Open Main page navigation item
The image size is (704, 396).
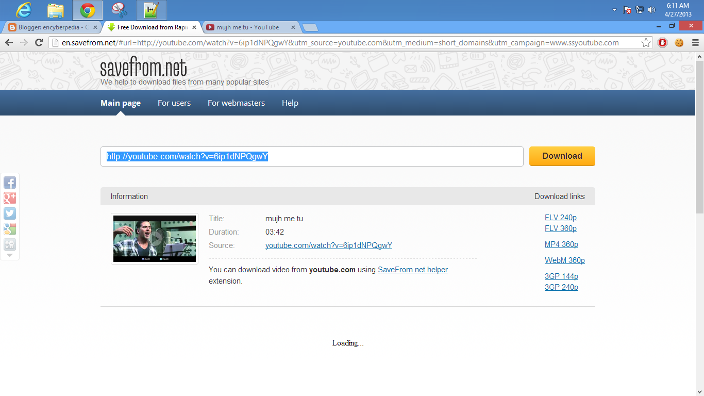(121, 103)
